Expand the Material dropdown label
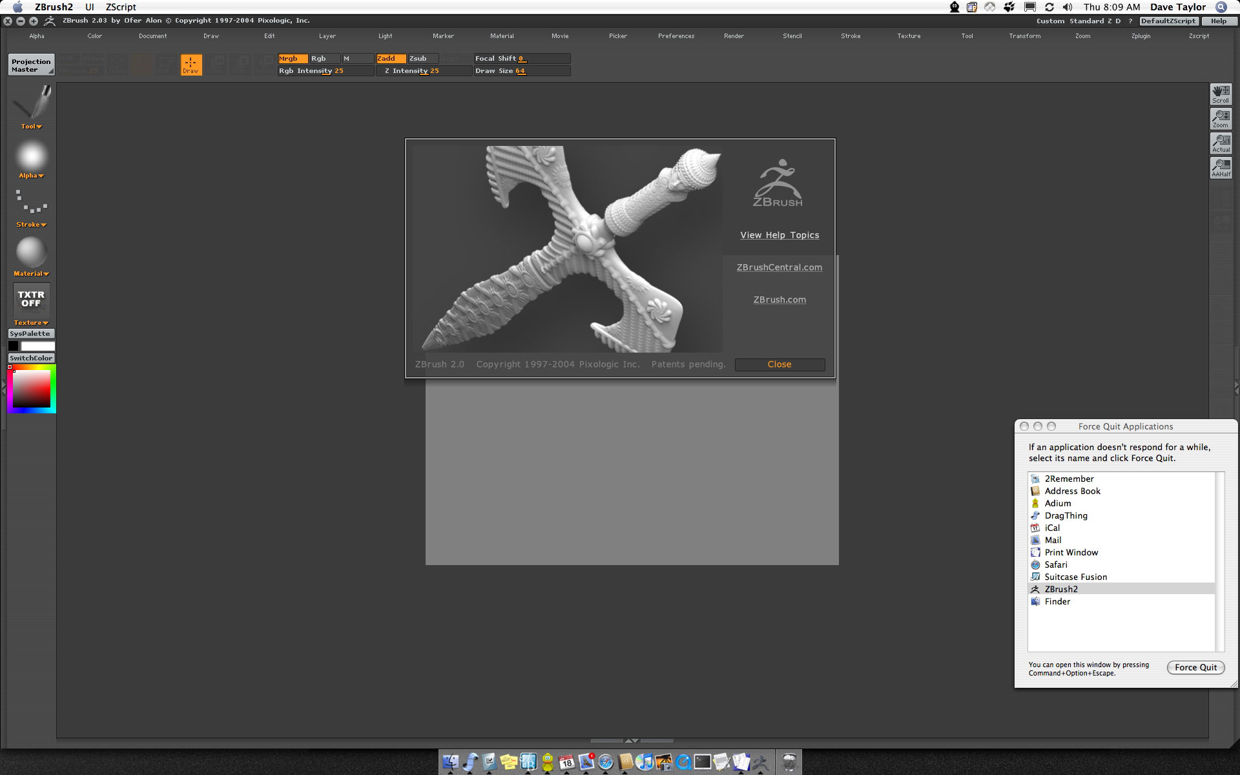Screen dimensions: 1240x775 [x=31, y=274]
